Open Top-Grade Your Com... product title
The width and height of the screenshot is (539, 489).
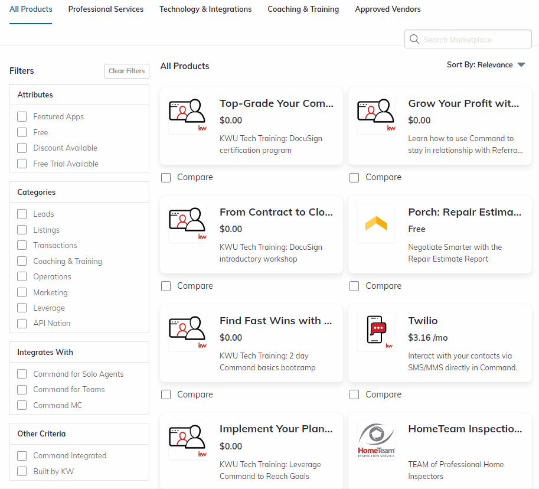pos(276,103)
